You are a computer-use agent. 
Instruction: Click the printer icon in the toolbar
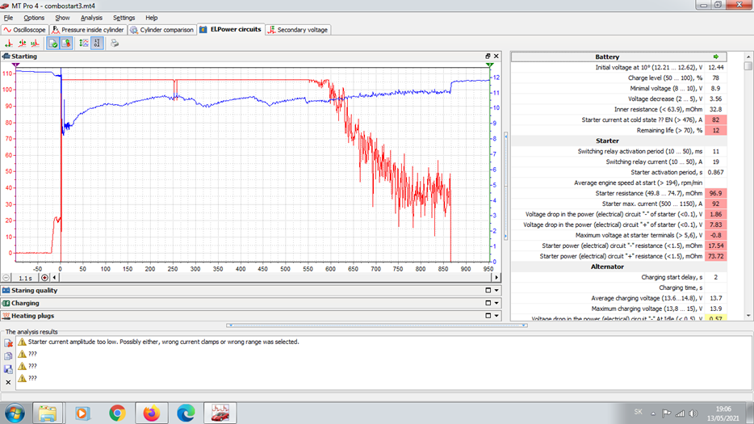click(x=115, y=44)
